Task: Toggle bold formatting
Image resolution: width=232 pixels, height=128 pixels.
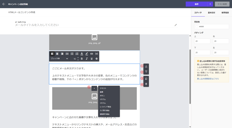Action: coord(82,59)
